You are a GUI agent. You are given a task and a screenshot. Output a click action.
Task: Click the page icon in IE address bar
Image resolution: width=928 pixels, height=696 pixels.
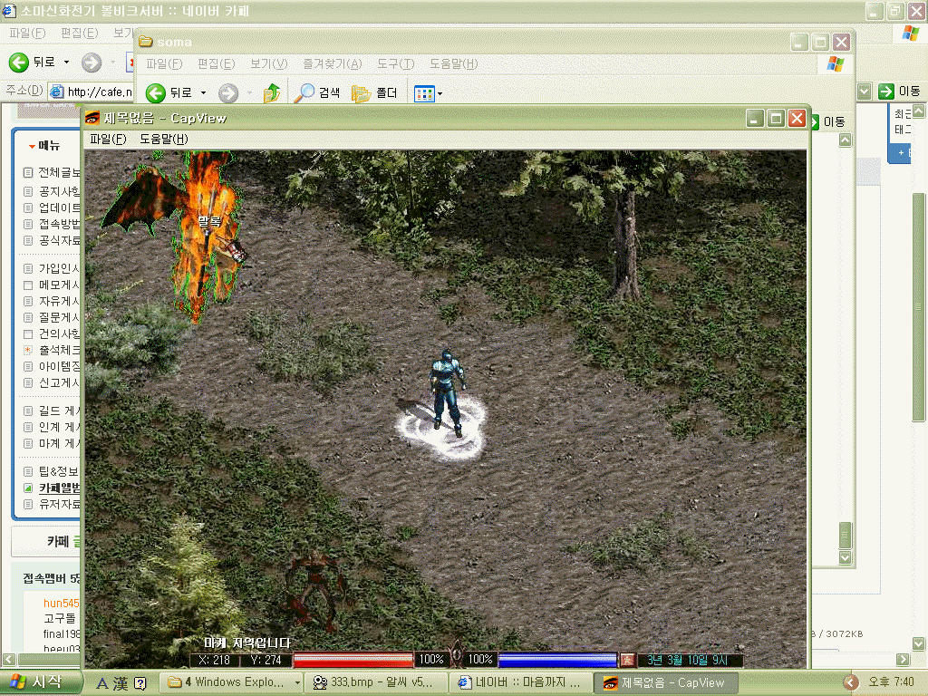(x=57, y=92)
